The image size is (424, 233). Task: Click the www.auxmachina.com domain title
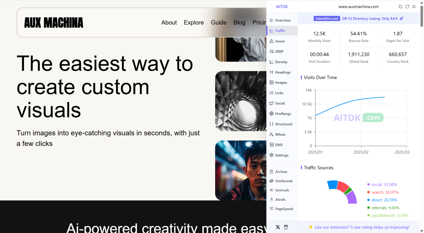pyautogui.click(x=358, y=7)
